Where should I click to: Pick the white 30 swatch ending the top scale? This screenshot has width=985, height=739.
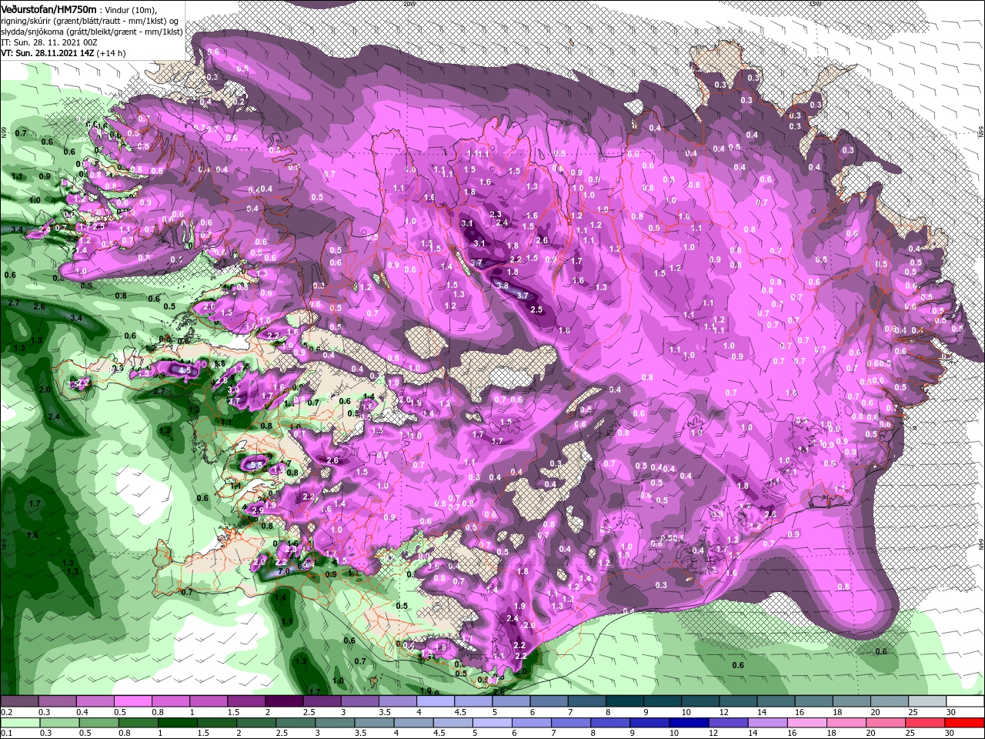(x=965, y=701)
